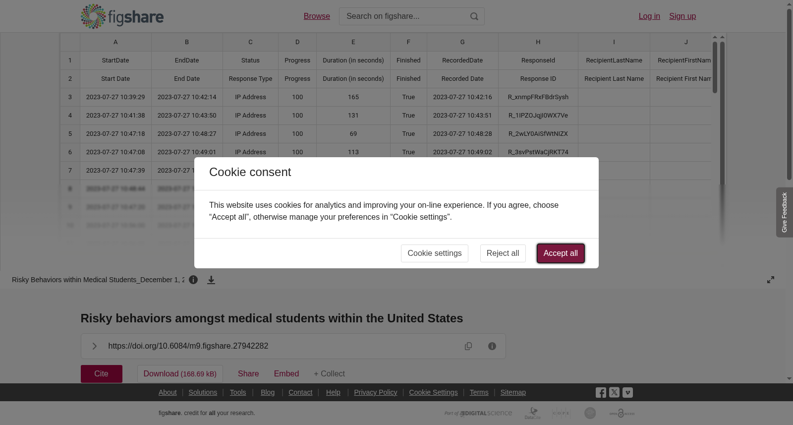Image resolution: width=793 pixels, height=425 pixels.
Task: Click cell R_2wLY0AiSfWtNIZX
Action: tap(538, 134)
